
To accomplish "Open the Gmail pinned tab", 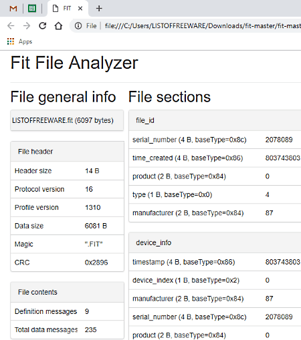I will click(x=13, y=9).
